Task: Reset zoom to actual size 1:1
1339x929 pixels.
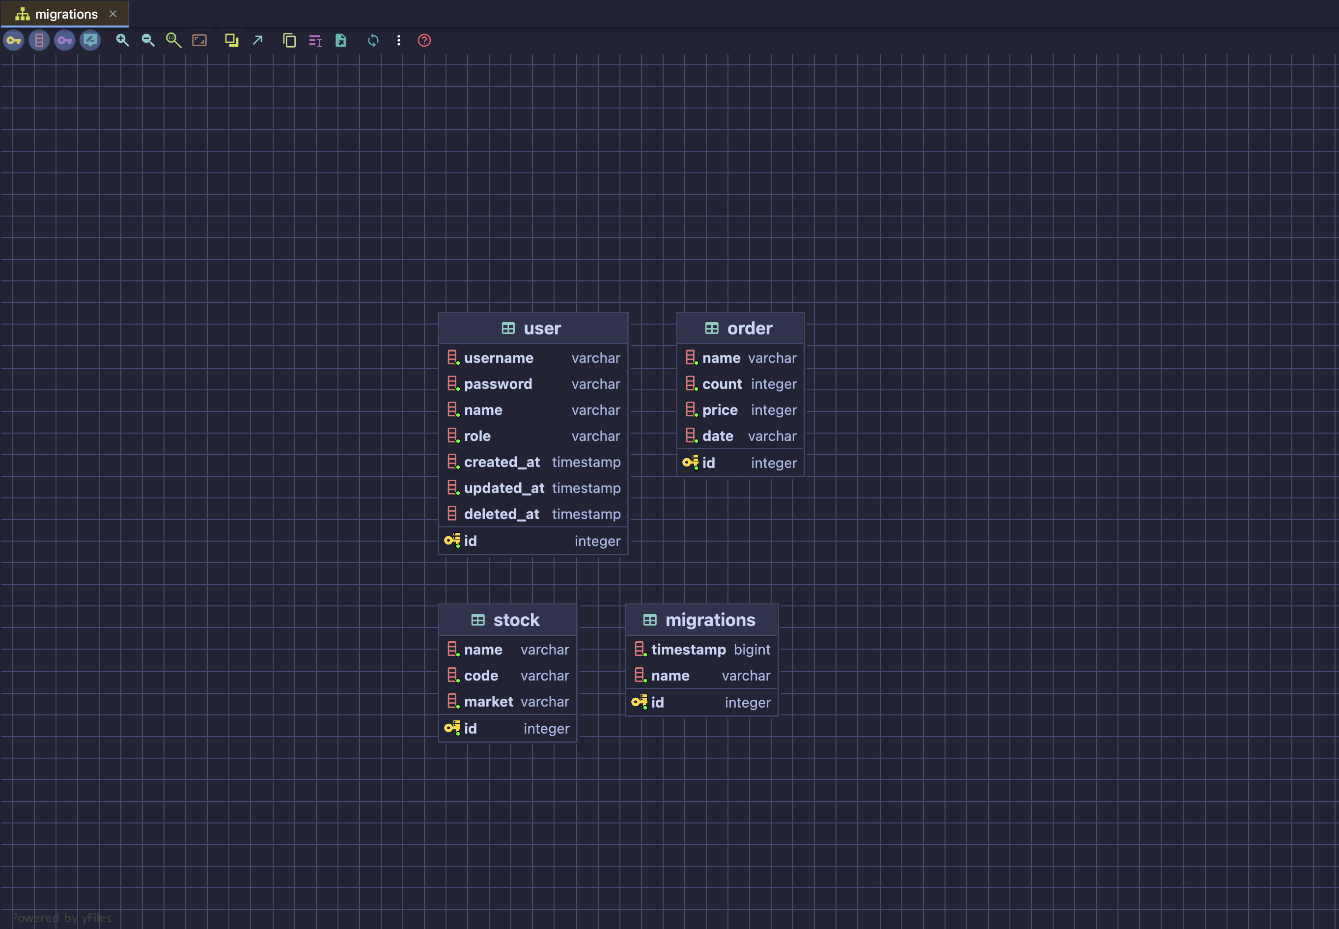Action: [173, 40]
